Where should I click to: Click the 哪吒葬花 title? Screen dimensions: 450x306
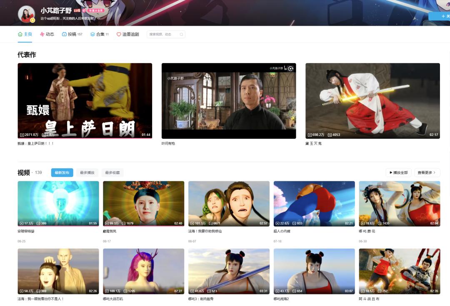coord(367,231)
